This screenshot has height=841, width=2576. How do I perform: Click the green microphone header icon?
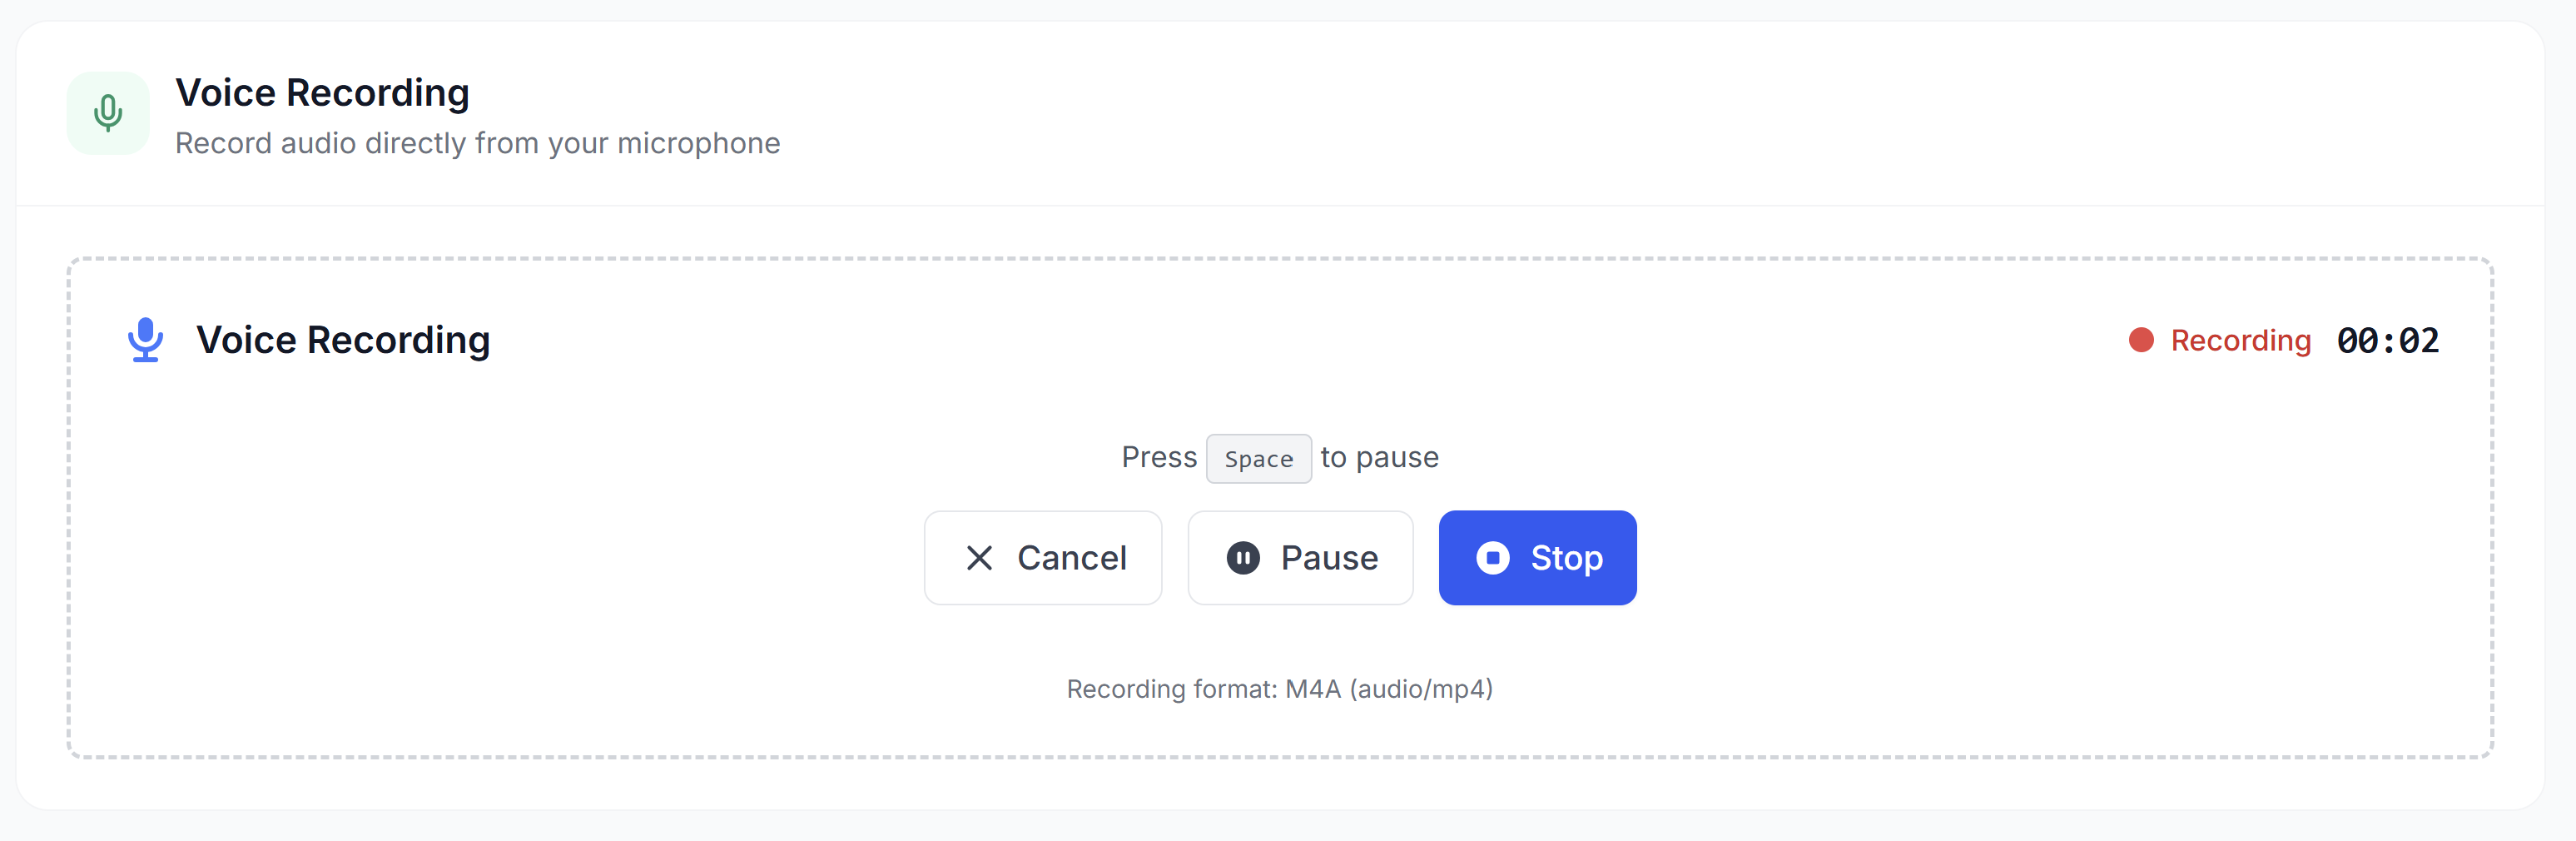(107, 113)
